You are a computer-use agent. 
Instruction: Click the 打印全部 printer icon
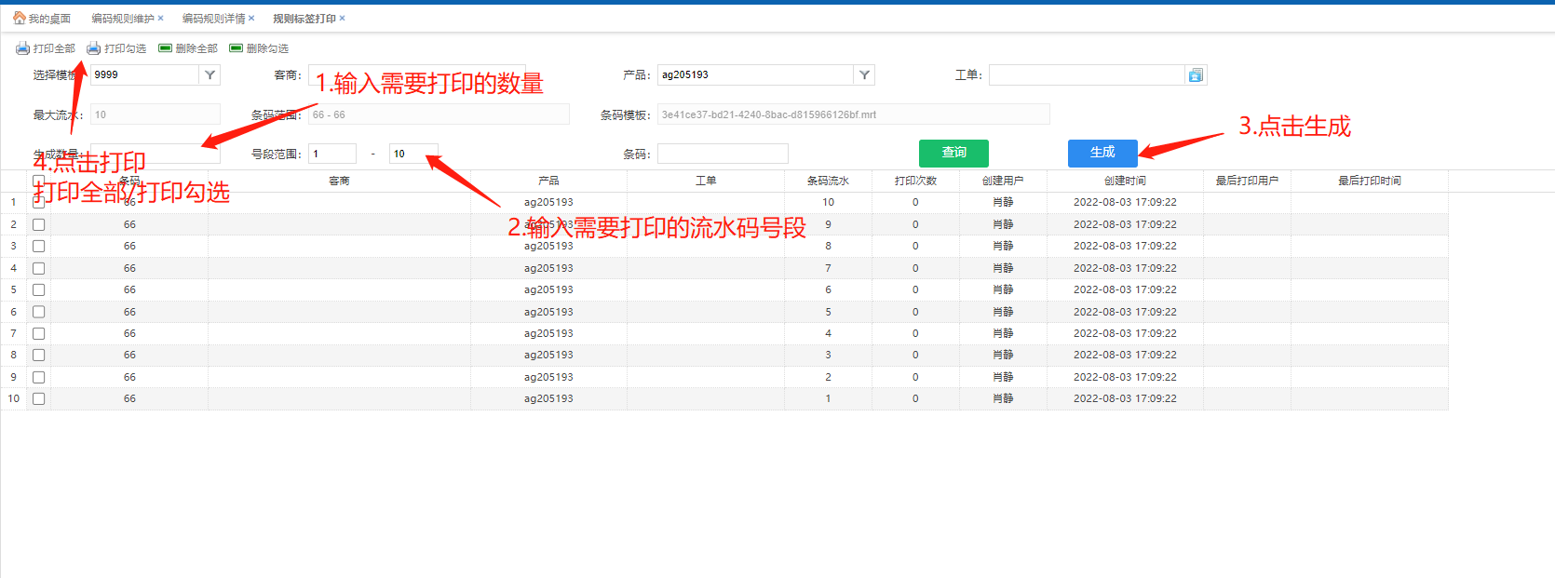tap(22, 48)
